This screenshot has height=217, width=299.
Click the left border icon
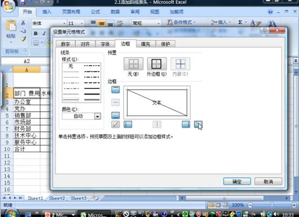click(x=128, y=125)
